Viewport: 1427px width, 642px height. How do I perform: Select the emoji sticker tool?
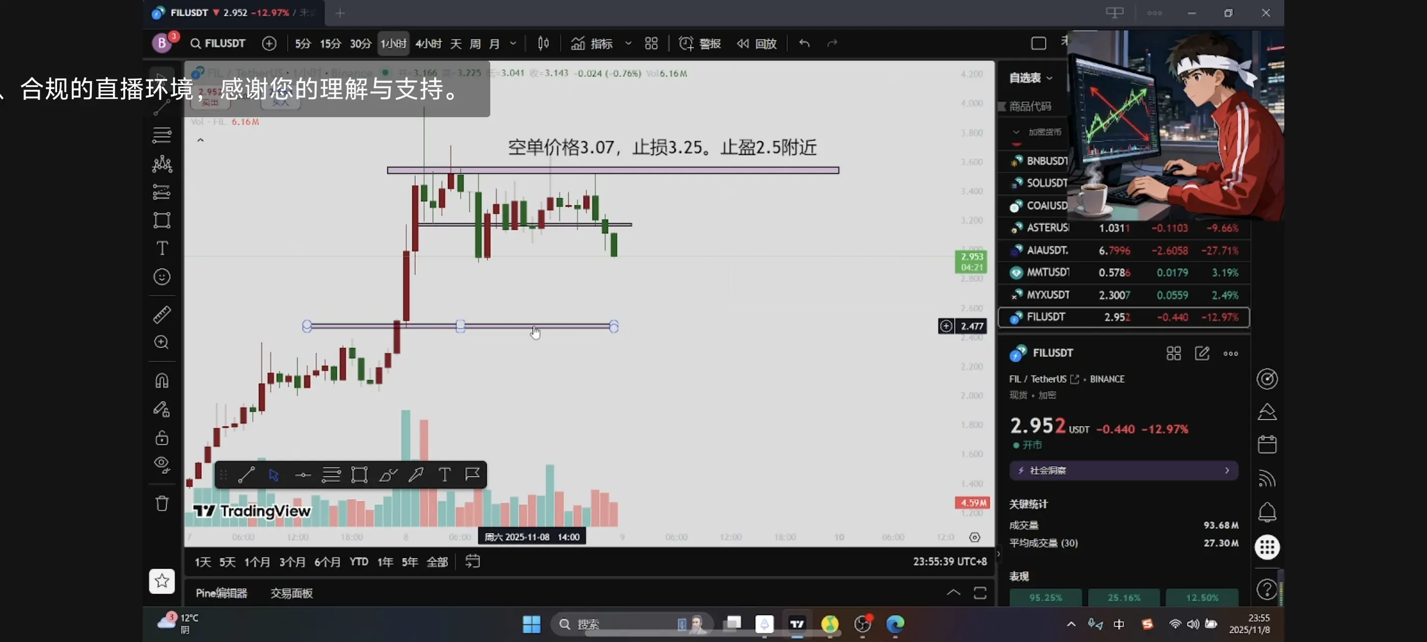click(162, 276)
